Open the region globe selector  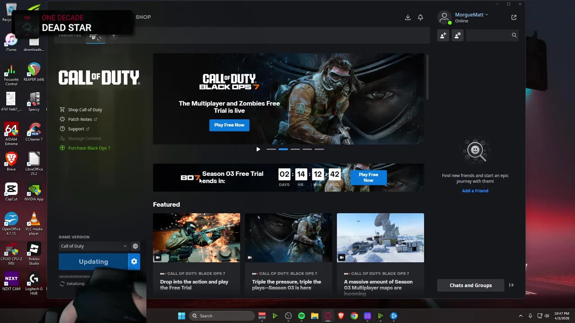click(135, 246)
